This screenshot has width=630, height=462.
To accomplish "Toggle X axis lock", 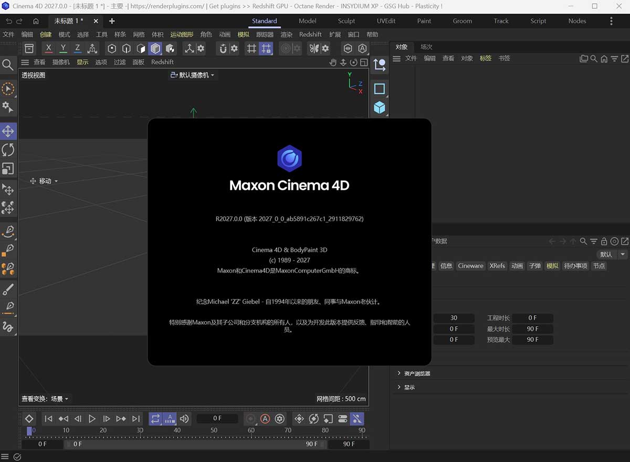I will 49,48.
